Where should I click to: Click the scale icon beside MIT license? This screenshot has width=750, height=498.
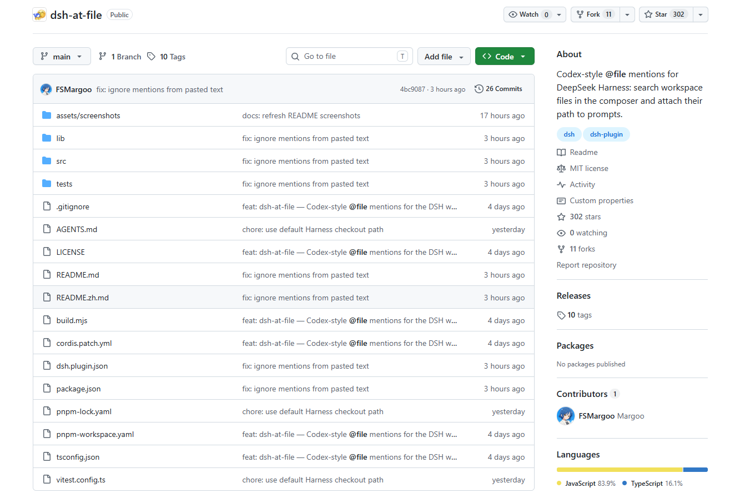pos(561,169)
